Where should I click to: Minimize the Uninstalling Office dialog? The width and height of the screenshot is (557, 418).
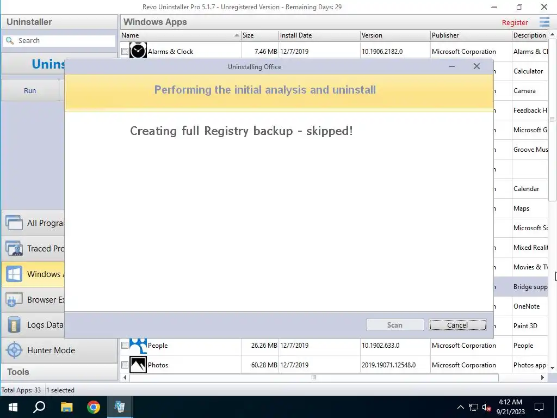pos(452,66)
